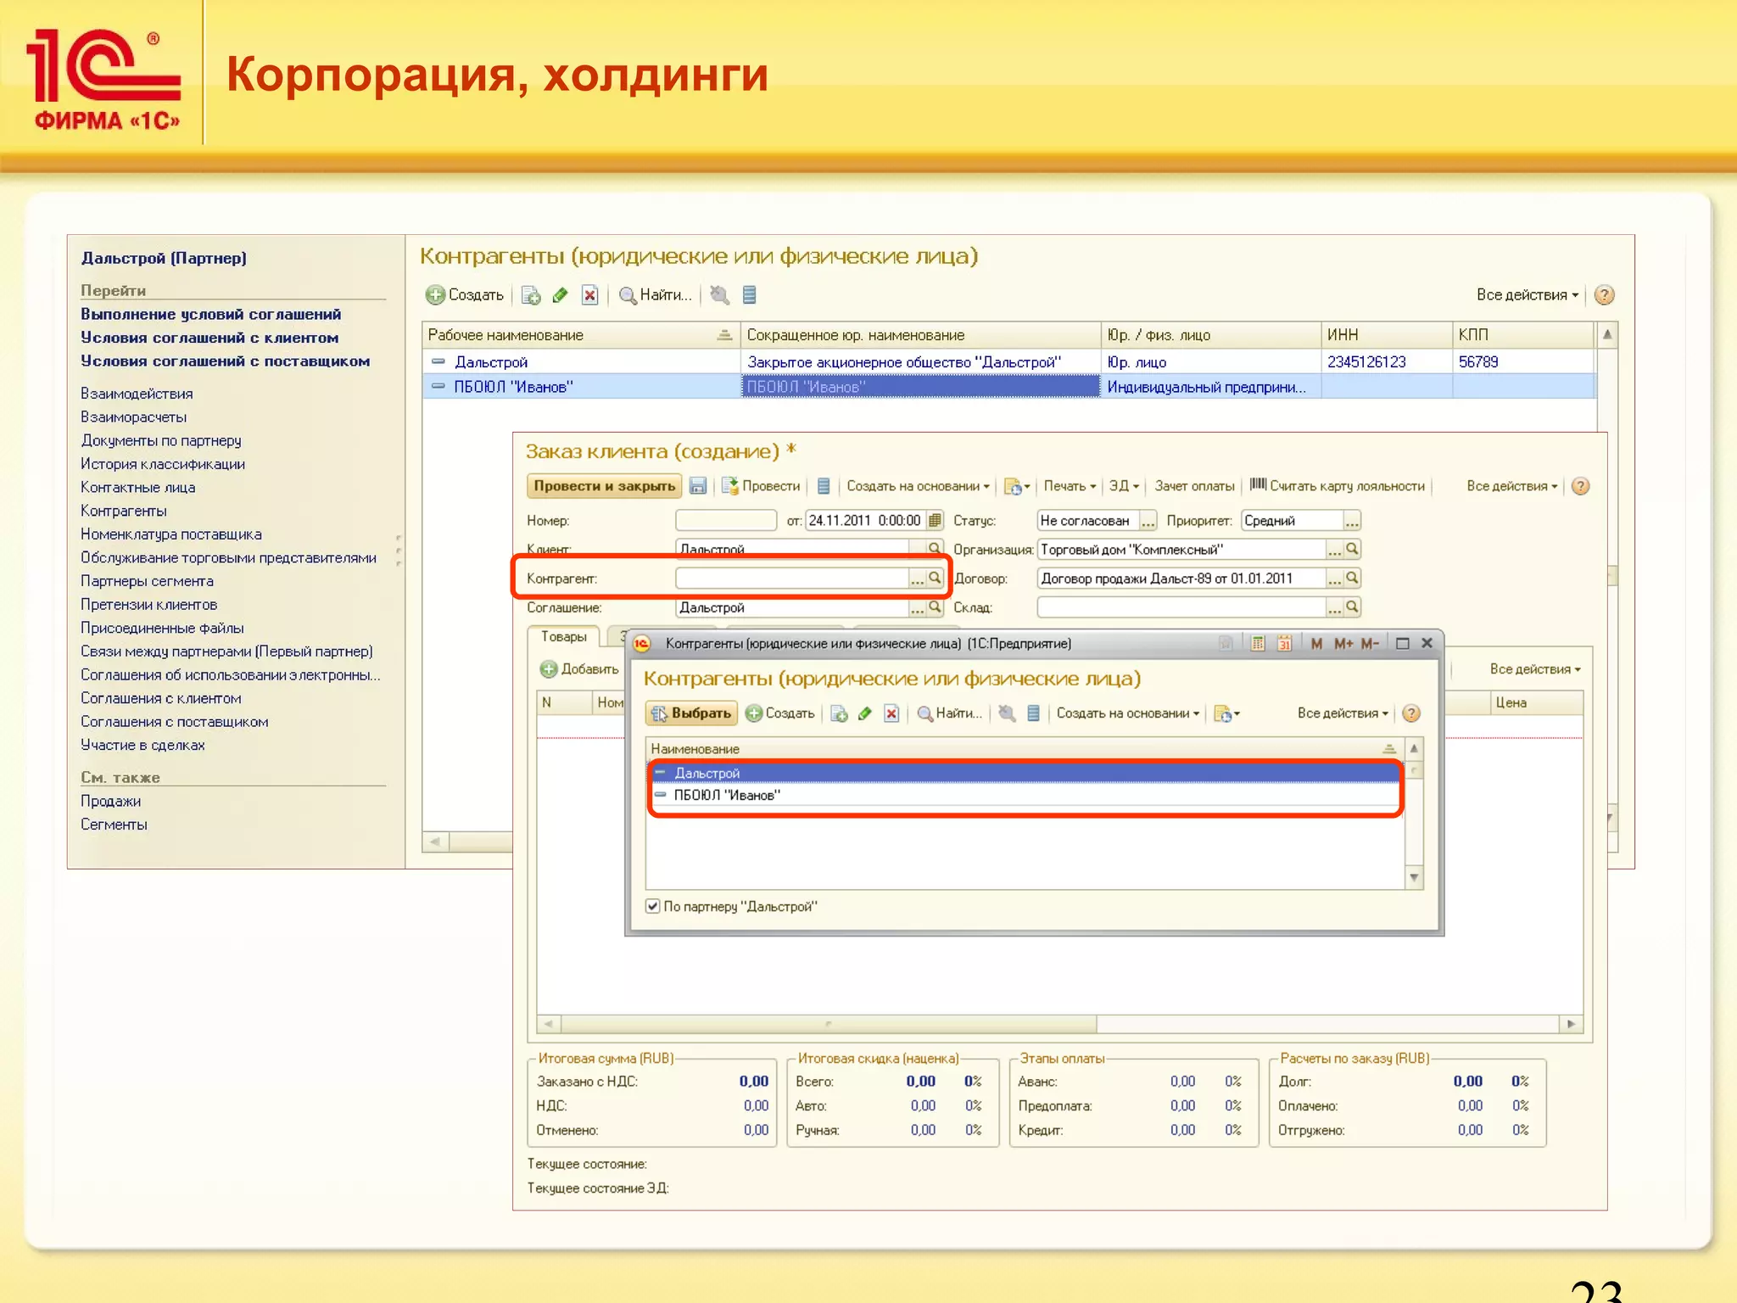This screenshot has width=1737, height=1303.
Task: Click list icon in main Контрагенты toolbar
Action: tap(749, 295)
